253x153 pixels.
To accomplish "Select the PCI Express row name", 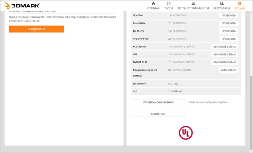I will point(140,46).
